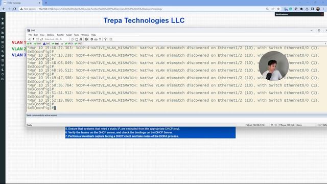Viewport: 327px width, 184px height.
Task: Click the Reconnect link icon
Action: 41,39
